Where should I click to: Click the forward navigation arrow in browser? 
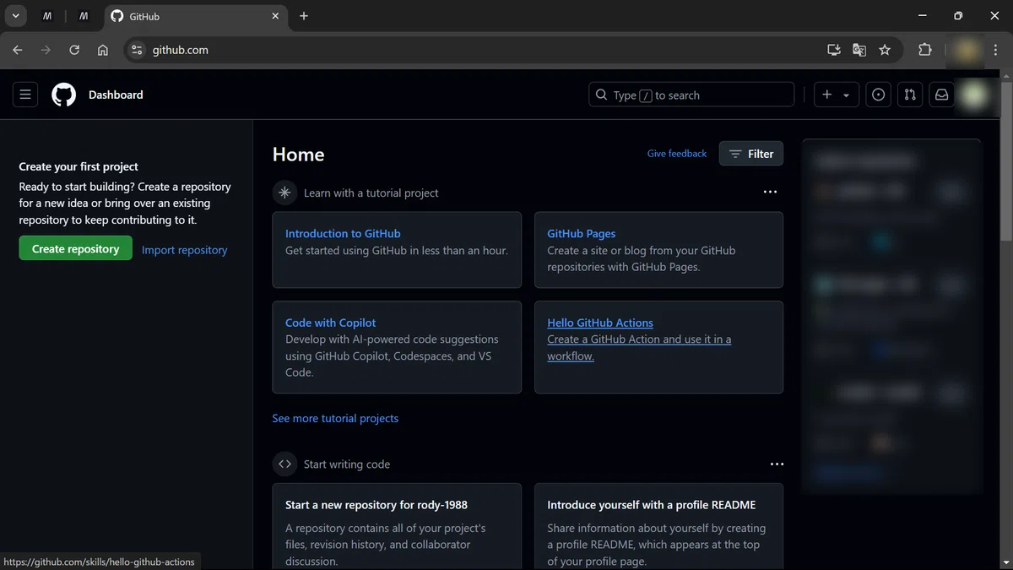point(46,50)
